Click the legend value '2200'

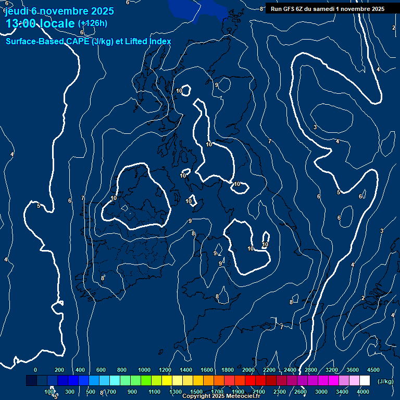click(x=269, y=370)
